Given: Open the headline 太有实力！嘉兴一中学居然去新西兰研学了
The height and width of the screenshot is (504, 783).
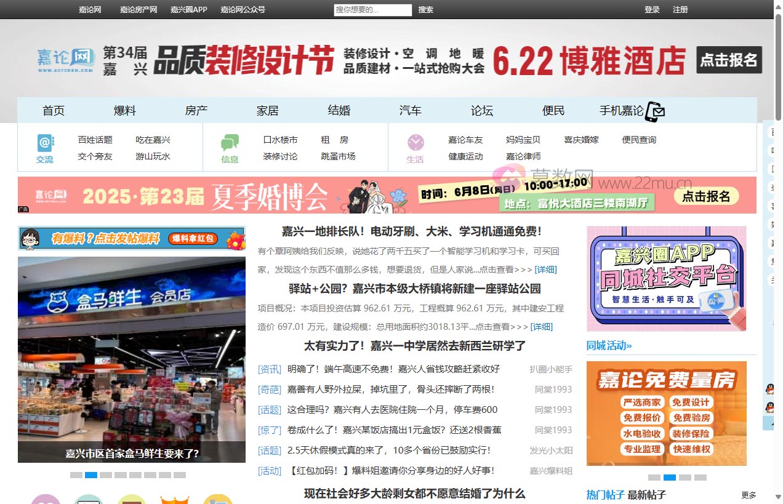Looking at the screenshot, I should pos(415,346).
